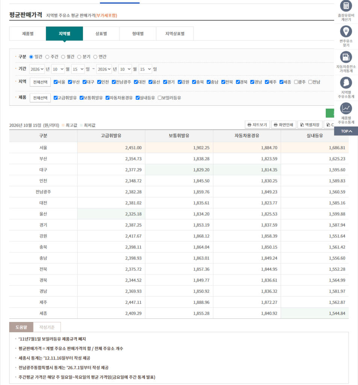This screenshot has width=358, height=385.
Task: Uncheck the 실내등유 product checkbox
Action: pyautogui.click(x=137, y=98)
